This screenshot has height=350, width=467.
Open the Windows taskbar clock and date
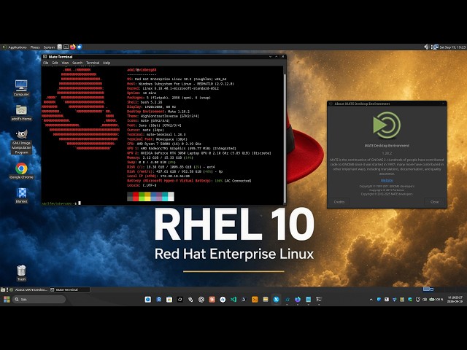click(455, 300)
